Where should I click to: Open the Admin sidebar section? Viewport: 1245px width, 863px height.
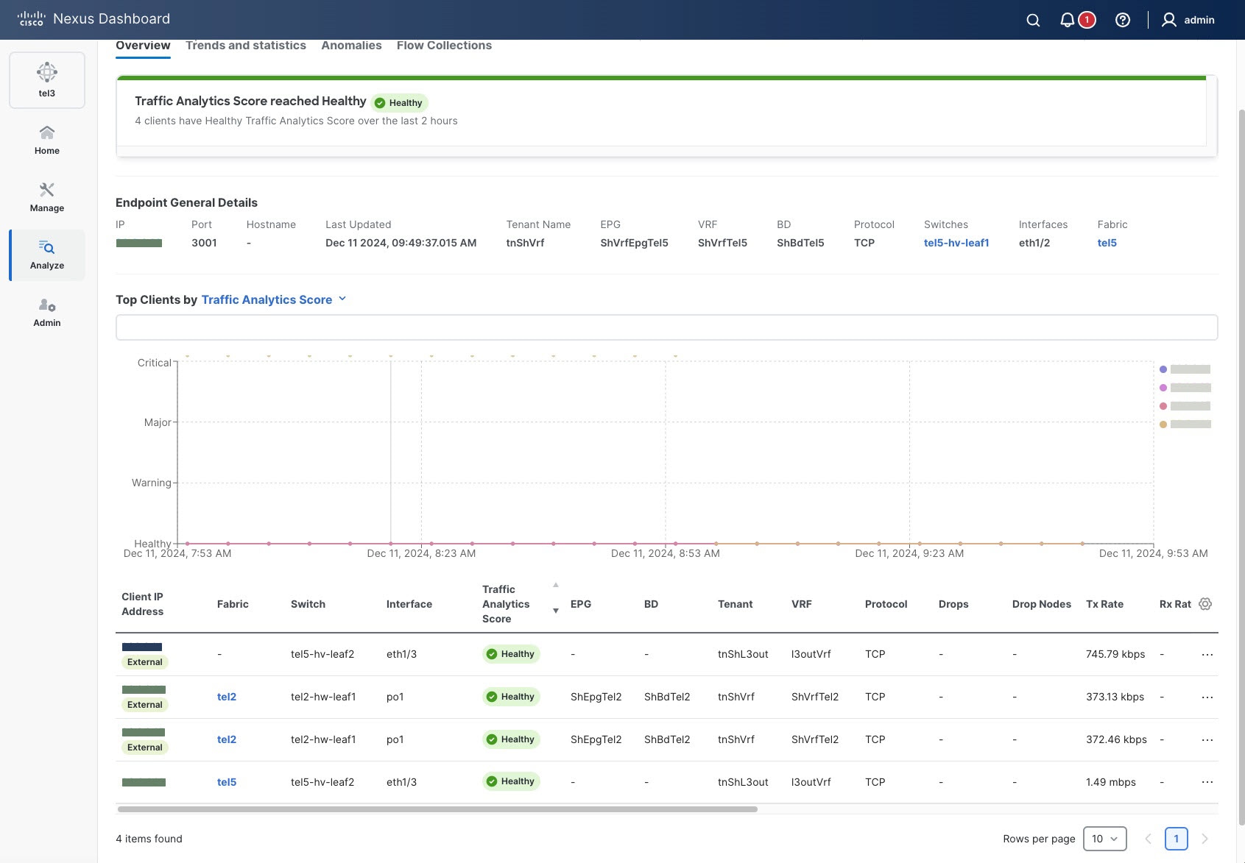point(47,312)
